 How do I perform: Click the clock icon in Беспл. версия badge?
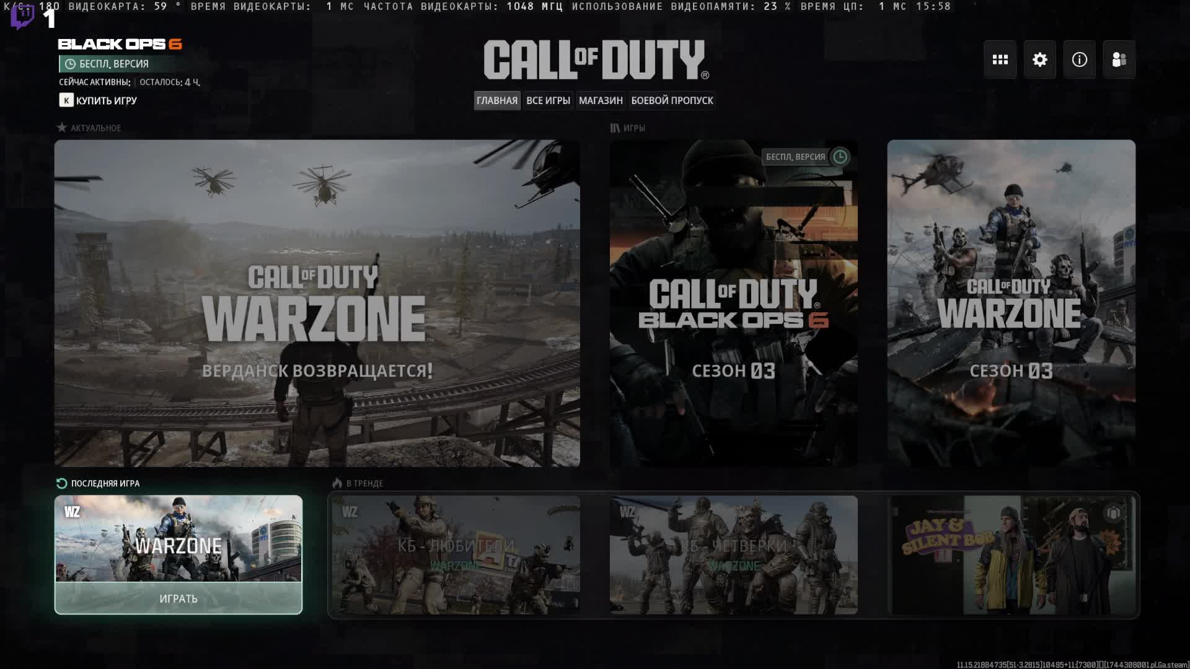pyautogui.click(x=70, y=64)
